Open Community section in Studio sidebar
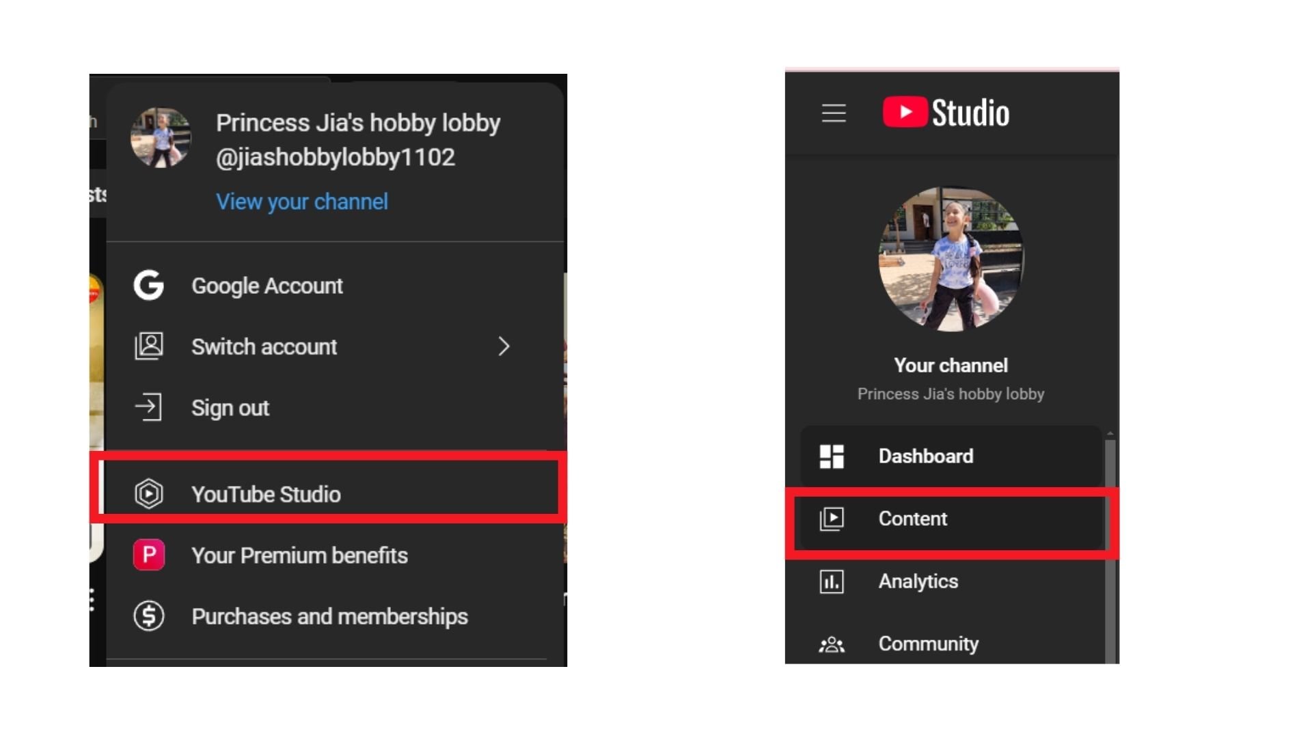This screenshot has height=738, width=1312. [951, 644]
